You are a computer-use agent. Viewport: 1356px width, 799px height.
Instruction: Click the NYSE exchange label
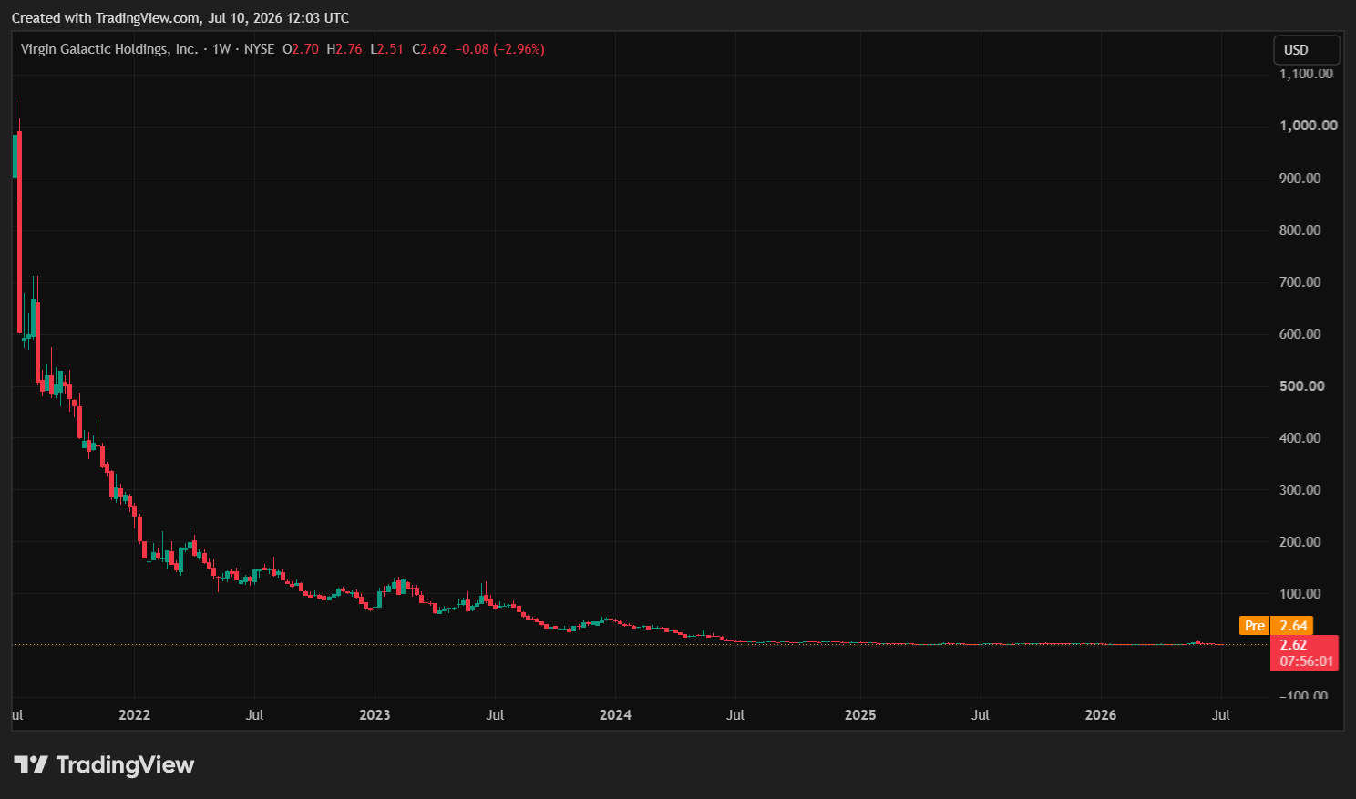tap(259, 49)
